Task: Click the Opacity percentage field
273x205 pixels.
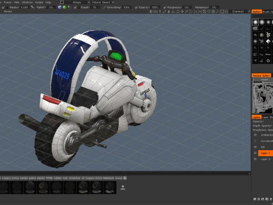Action: coord(155,7)
